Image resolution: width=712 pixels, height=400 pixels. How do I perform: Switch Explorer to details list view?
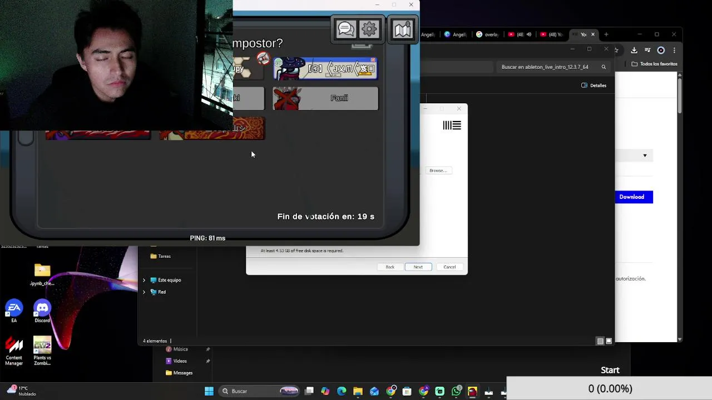pyautogui.click(x=600, y=341)
